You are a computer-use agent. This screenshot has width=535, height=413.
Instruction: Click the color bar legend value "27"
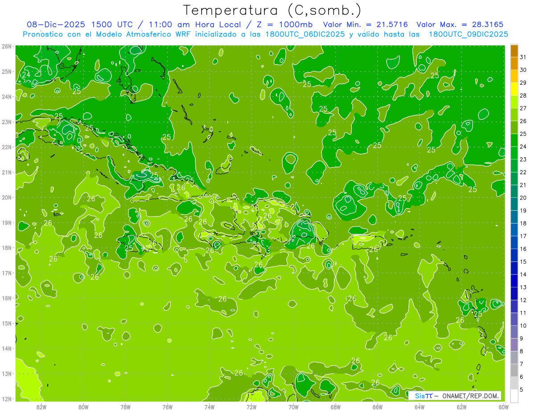[523, 108]
